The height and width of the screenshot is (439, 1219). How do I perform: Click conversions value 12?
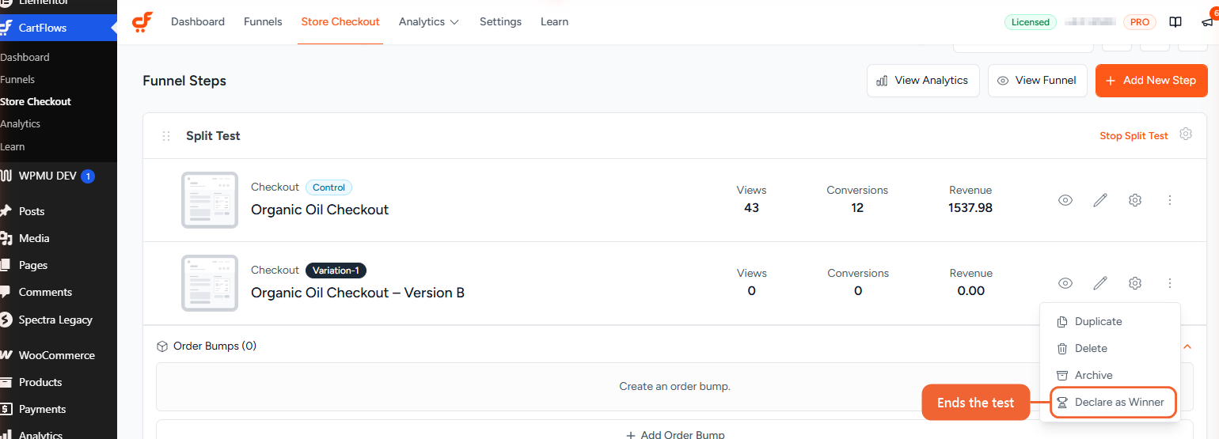(x=857, y=208)
